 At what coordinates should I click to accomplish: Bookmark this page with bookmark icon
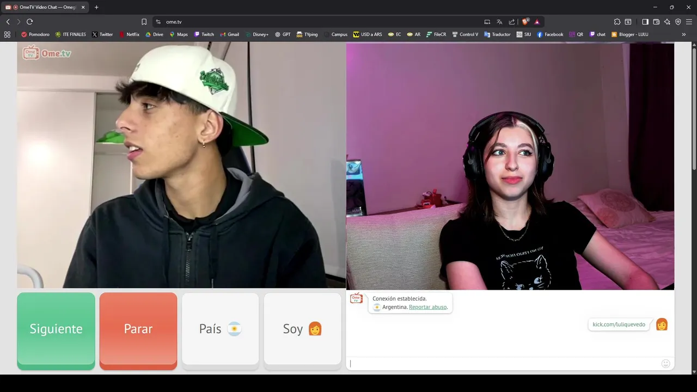click(144, 22)
